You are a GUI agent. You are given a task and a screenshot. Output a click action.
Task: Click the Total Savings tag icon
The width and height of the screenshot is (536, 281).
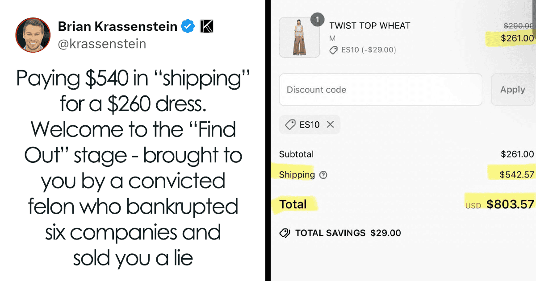[284, 233]
